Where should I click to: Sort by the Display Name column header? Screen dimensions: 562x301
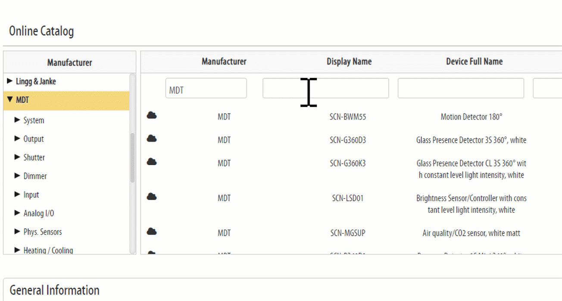click(x=349, y=61)
